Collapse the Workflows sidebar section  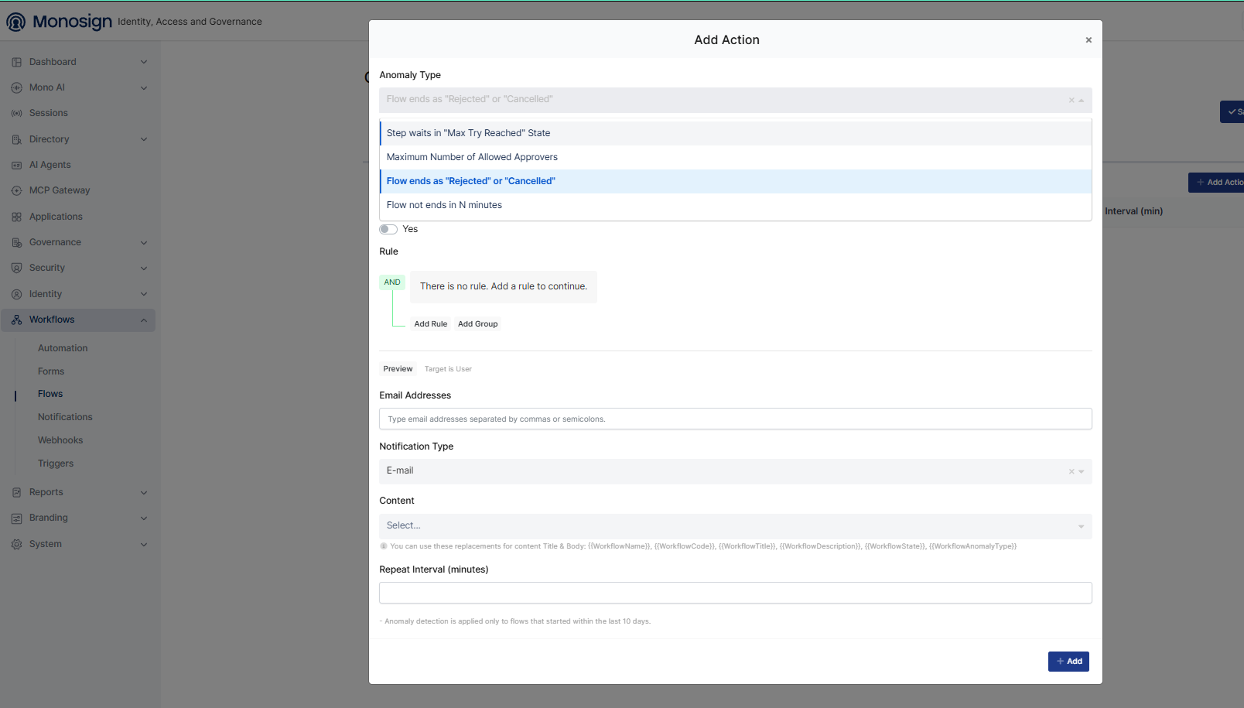pos(144,320)
